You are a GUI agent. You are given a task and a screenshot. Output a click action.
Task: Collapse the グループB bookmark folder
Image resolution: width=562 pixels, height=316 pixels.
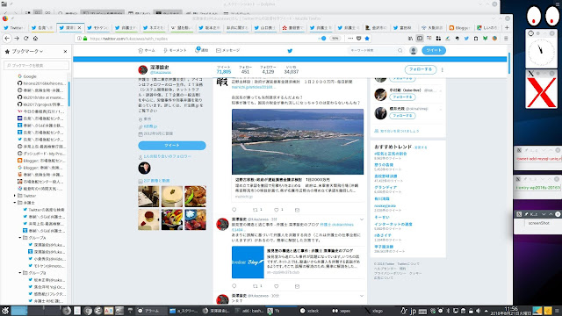(x=20, y=273)
